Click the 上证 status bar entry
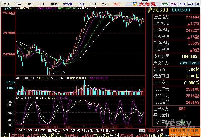Viewport: 201px width, 137px height. tap(5, 135)
